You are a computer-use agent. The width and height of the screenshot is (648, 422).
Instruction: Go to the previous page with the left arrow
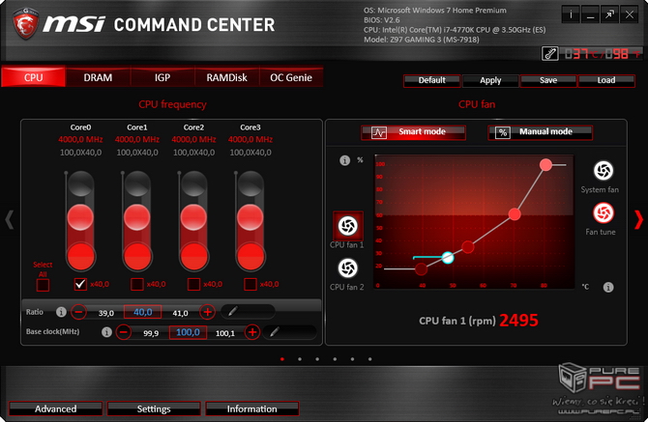[9, 219]
